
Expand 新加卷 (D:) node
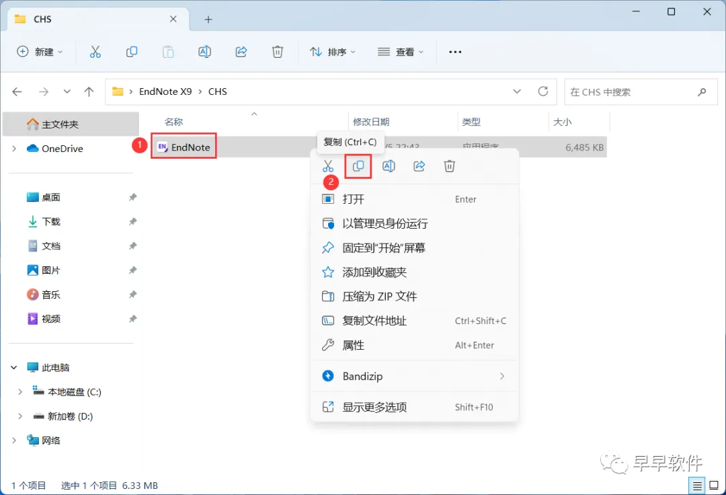click(x=20, y=416)
